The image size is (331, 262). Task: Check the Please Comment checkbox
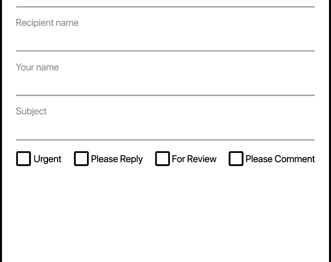click(236, 158)
